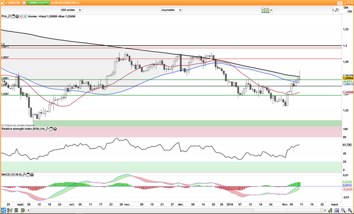Open the trading settings wrench near Qté

[337, 10]
